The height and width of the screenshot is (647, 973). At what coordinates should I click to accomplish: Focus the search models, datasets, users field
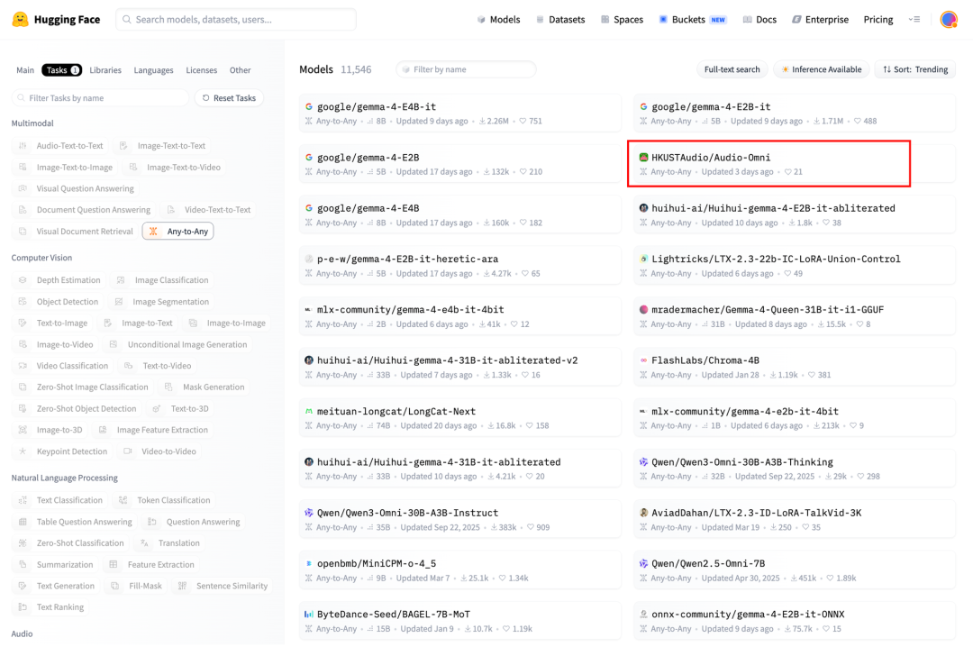(x=236, y=19)
